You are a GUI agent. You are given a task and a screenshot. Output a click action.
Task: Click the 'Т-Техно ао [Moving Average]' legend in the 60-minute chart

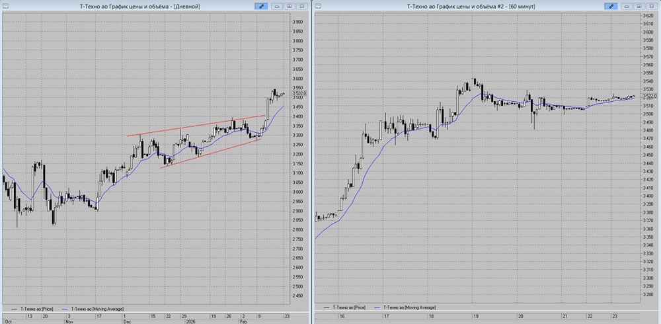[406, 307]
